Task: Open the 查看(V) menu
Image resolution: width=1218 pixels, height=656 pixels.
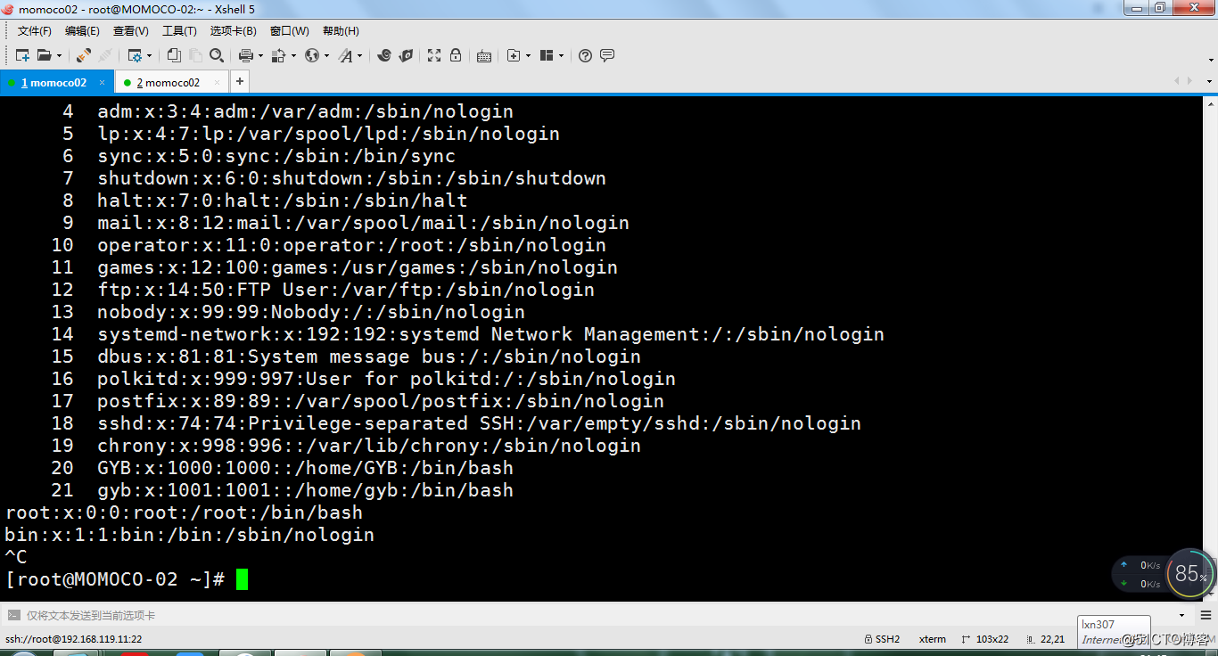Action: [x=131, y=31]
